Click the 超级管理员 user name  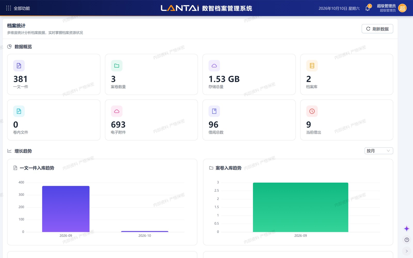tap(386, 6)
